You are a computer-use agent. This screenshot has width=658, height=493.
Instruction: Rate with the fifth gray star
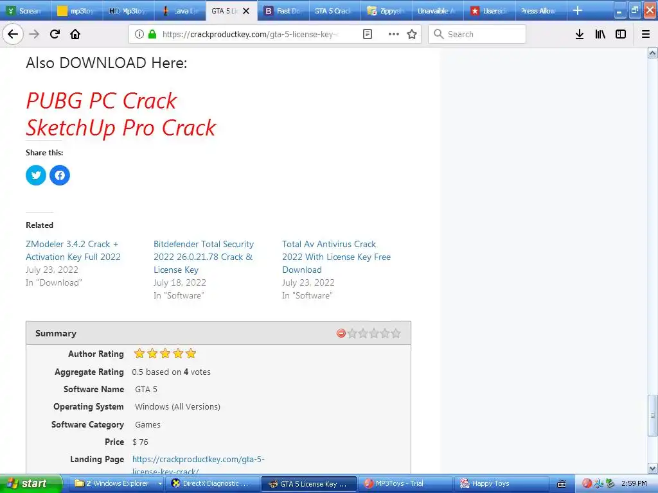[396, 333]
